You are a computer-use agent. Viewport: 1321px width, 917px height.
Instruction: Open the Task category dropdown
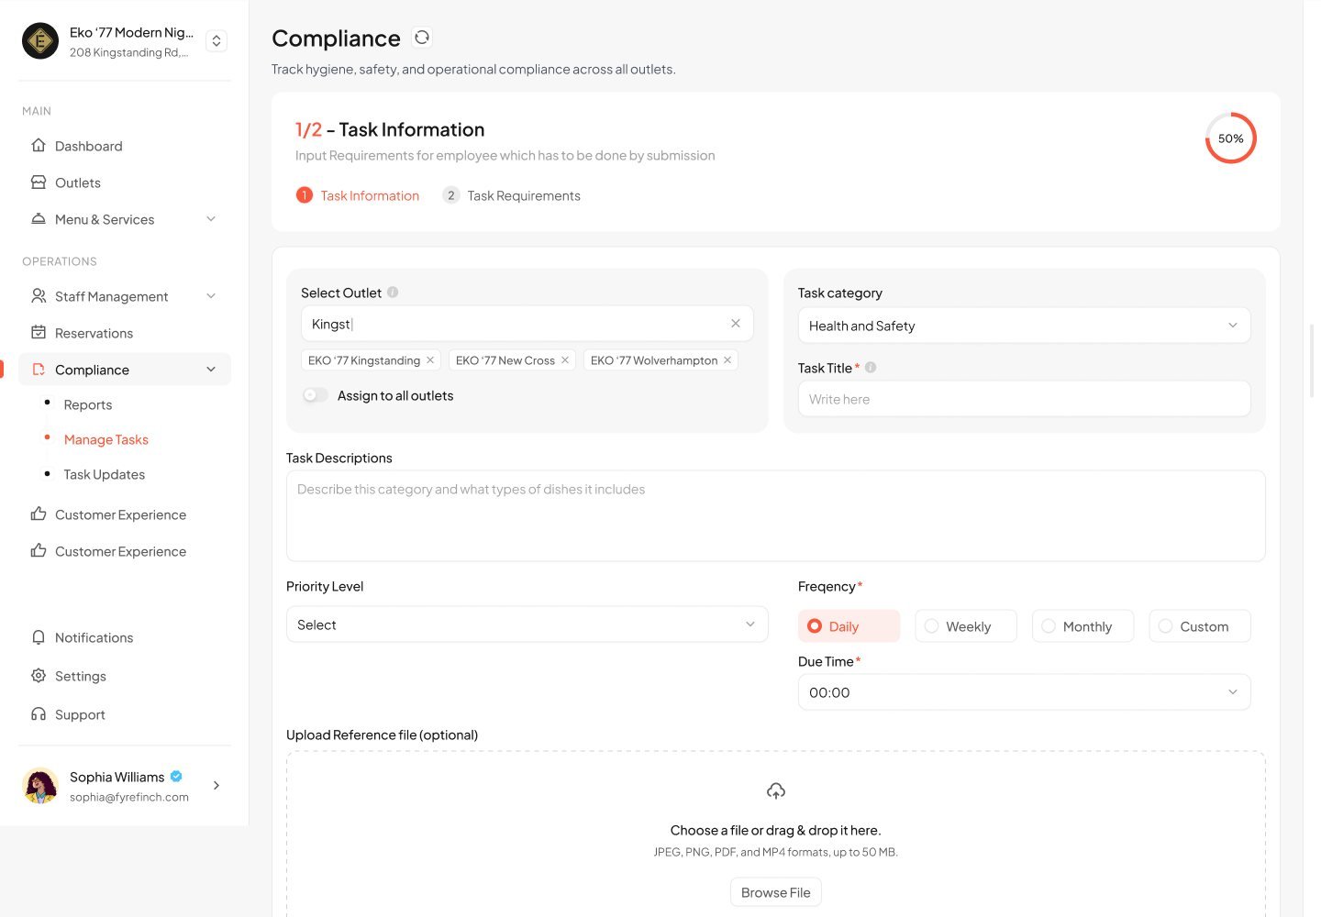(1024, 326)
